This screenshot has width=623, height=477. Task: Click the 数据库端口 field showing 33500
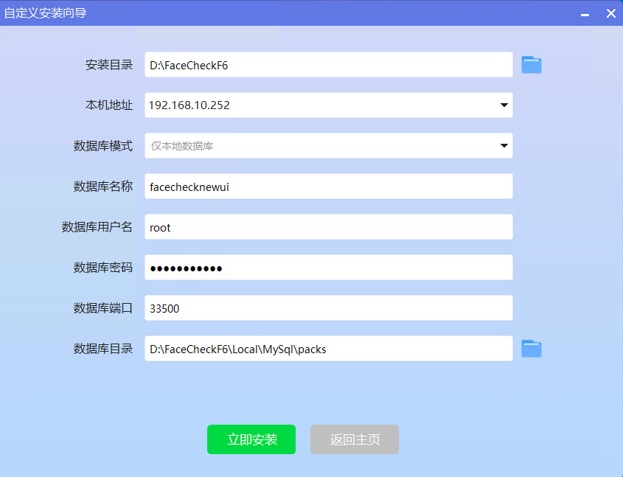point(328,308)
